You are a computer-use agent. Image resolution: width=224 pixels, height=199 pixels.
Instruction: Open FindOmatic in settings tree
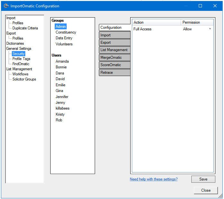21,64
